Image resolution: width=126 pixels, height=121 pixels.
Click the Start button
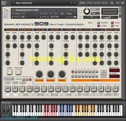(9, 72)
